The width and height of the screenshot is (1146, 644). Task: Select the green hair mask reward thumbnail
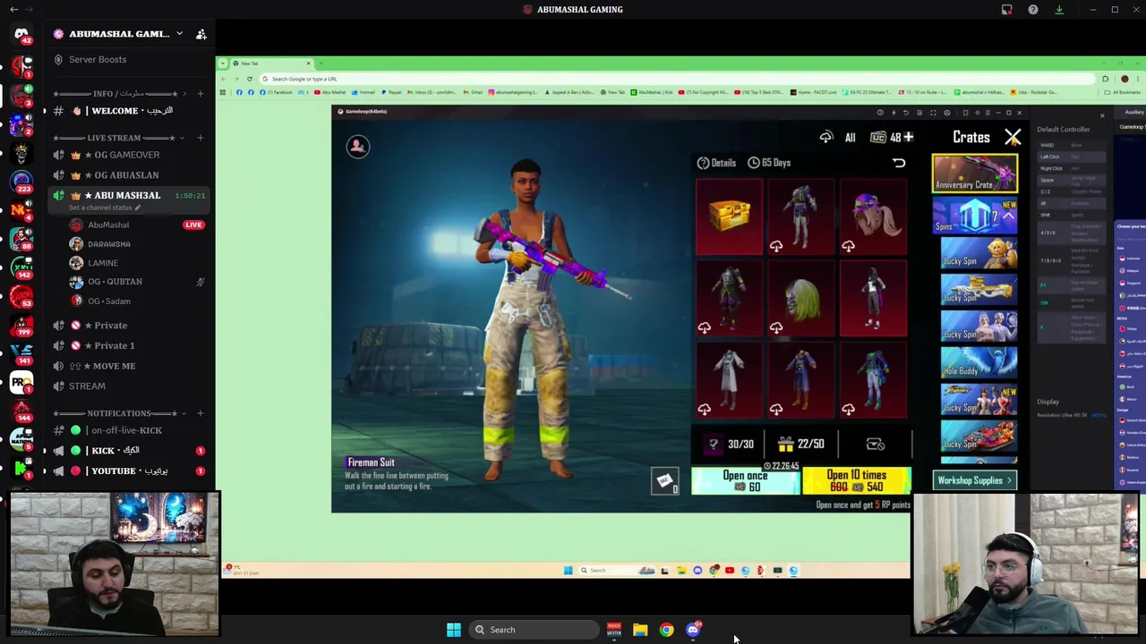click(x=801, y=299)
